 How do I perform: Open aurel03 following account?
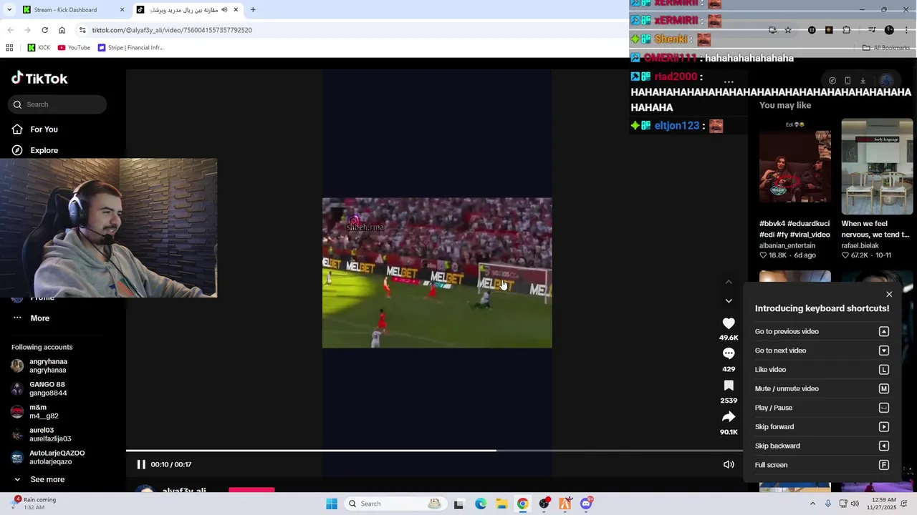coord(49,434)
